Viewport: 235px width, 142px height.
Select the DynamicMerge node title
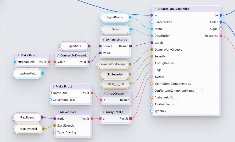click(x=116, y=39)
